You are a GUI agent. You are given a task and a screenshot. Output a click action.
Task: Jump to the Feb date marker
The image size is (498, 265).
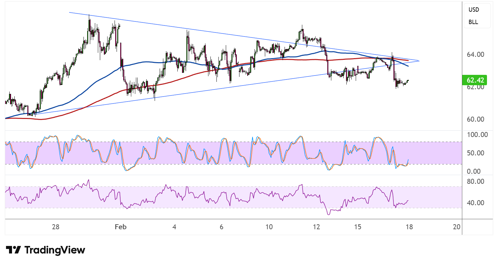(121, 227)
